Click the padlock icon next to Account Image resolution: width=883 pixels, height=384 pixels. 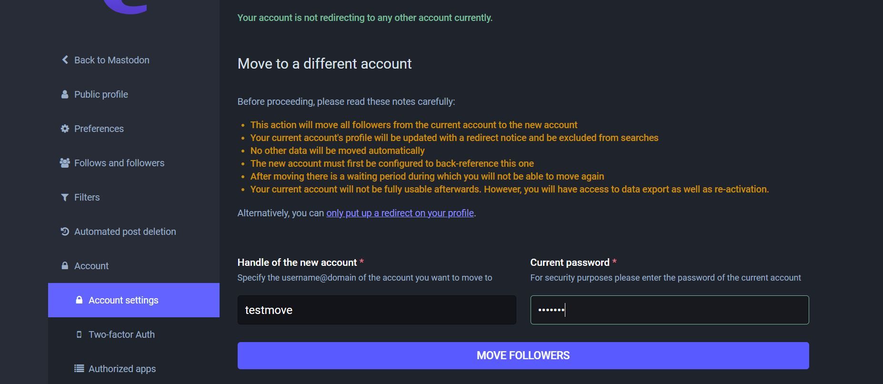pos(65,265)
